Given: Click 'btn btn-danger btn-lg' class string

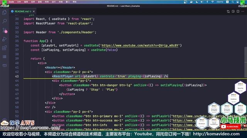Looking at the screenshot, I should pos(112,85).
